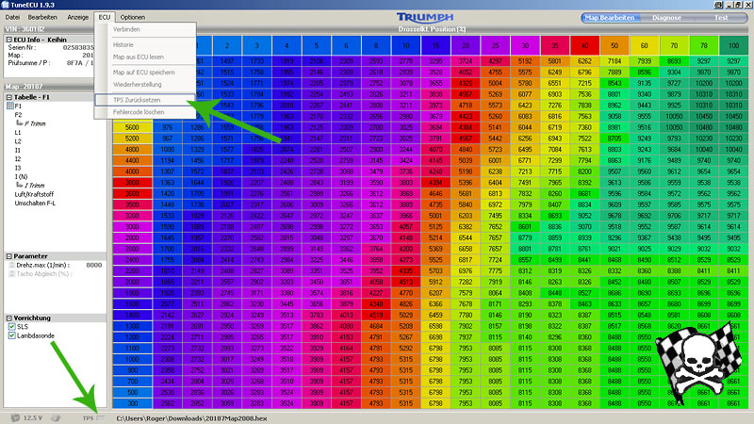Select the F Trimm sub-item icon
754x424 pixels.
pyautogui.click(x=20, y=124)
